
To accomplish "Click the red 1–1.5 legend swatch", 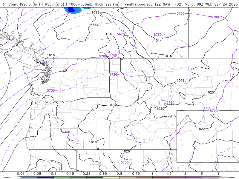I will pos(161,178).
